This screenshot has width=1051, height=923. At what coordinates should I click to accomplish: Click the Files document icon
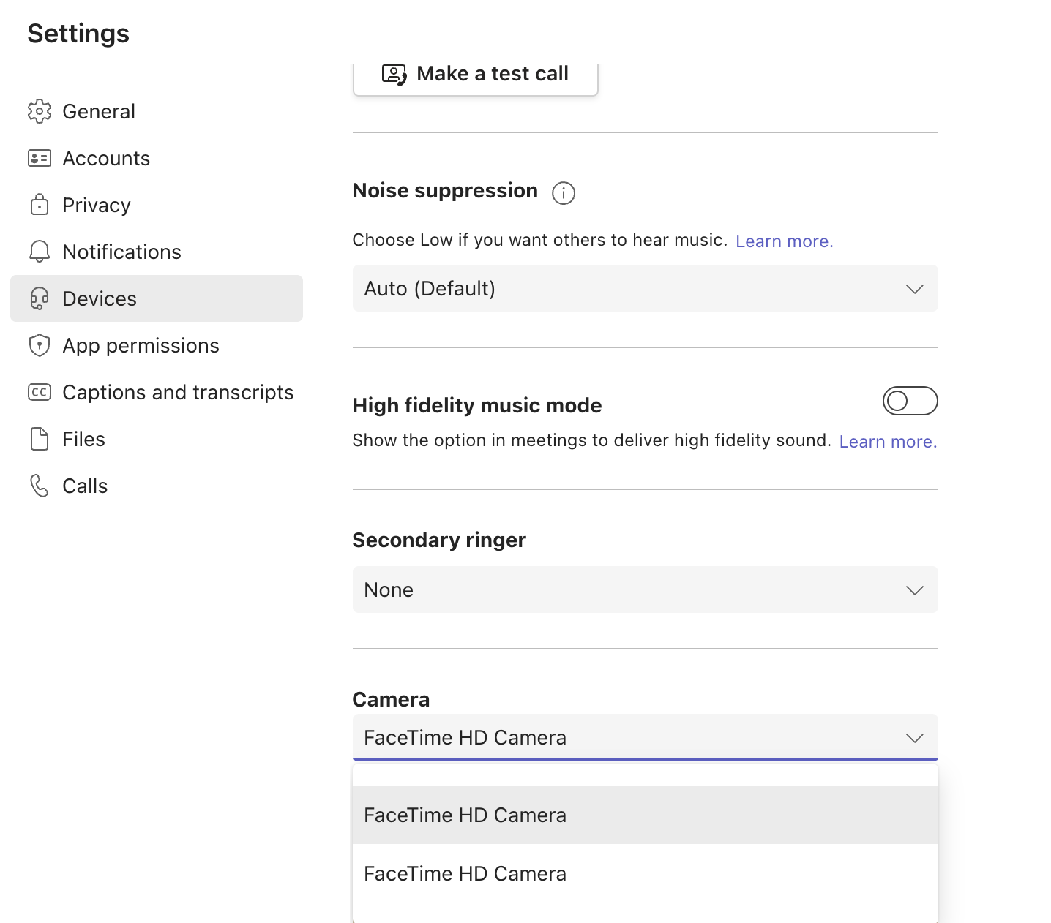40,439
